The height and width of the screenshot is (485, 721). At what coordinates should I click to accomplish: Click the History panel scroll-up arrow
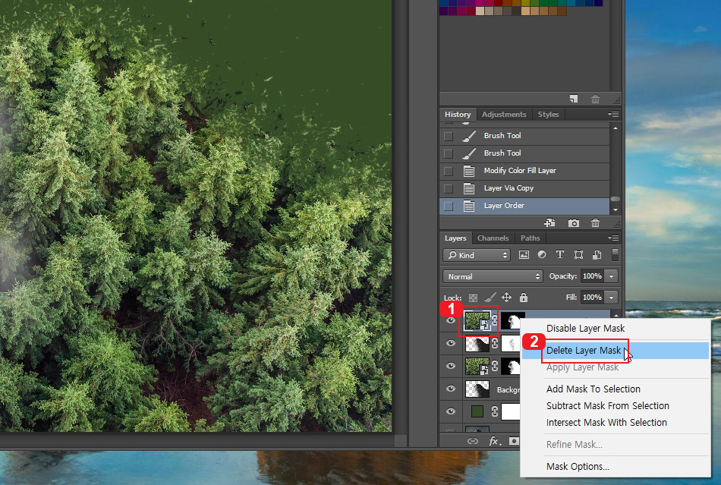click(616, 128)
